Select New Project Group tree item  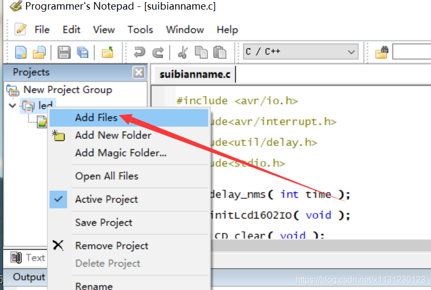(67, 90)
